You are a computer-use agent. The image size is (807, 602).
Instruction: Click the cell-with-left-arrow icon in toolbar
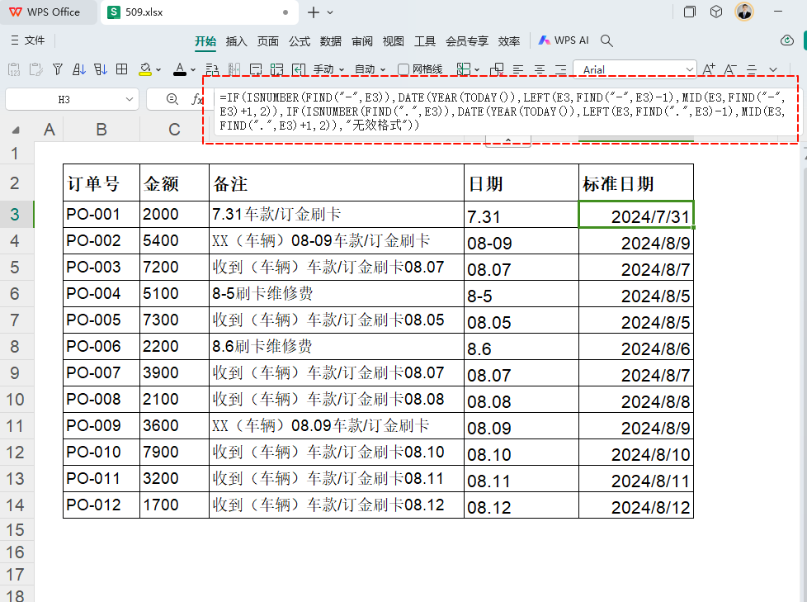coord(299,69)
